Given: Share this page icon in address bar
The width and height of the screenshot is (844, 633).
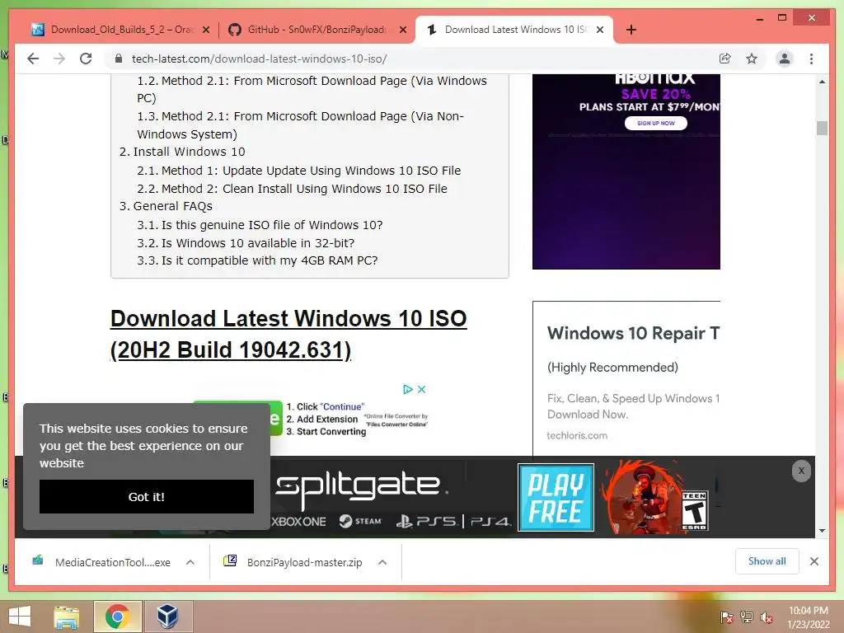Looking at the screenshot, I should point(725,59).
